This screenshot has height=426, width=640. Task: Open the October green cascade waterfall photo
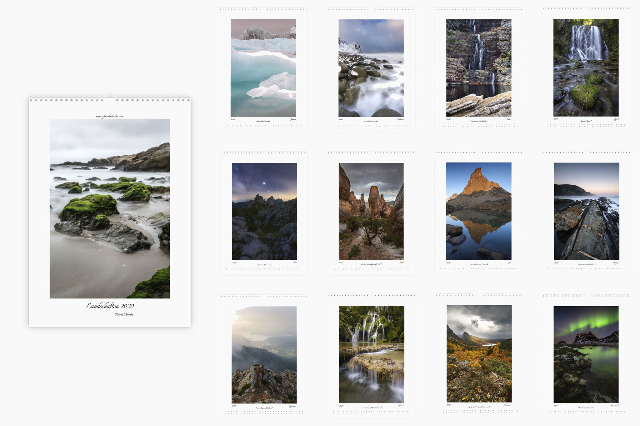click(x=371, y=354)
